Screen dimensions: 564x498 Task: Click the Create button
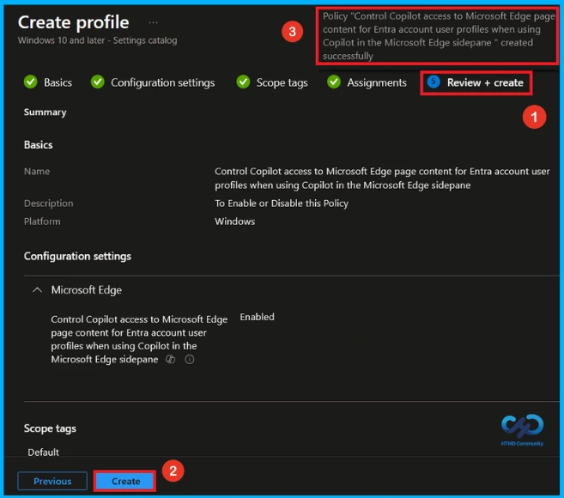tap(125, 481)
